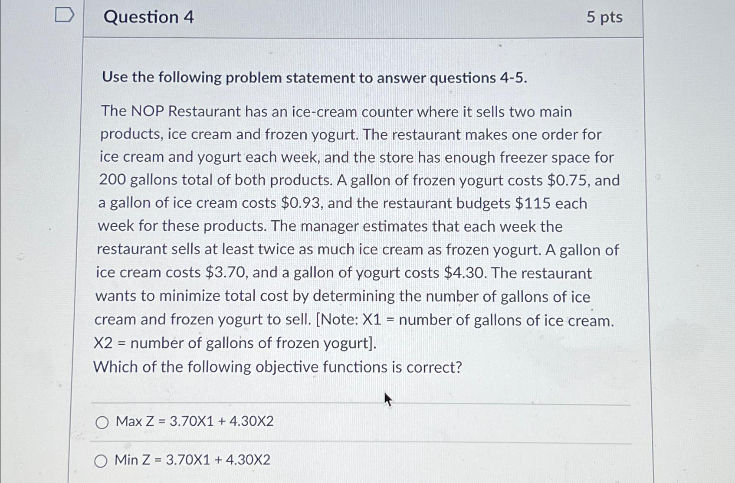Image resolution: width=735 pixels, height=483 pixels.
Task: Click the divider line above answer options
Action: coord(360,403)
